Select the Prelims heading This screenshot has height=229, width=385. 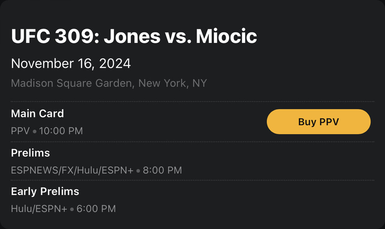(x=30, y=153)
